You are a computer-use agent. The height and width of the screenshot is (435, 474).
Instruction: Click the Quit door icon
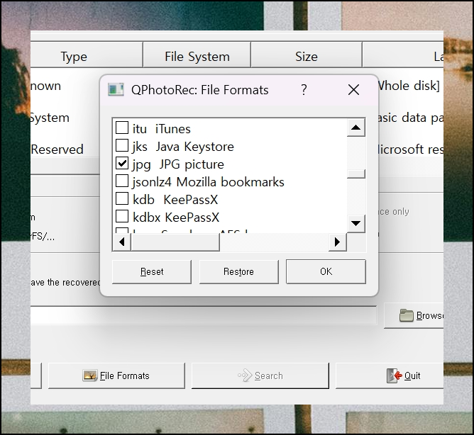click(x=395, y=375)
